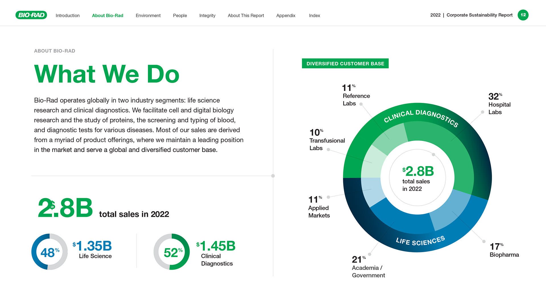Image resolution: width=546 pixels, height=307 pixels.
Task: Open the Appendix link
Action: pyautogui.click(x=286, y=16)
